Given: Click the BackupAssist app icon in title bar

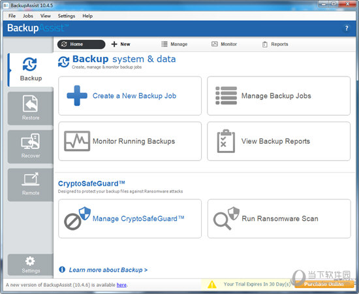Looking at the screenshot, I should click(6, 5).
